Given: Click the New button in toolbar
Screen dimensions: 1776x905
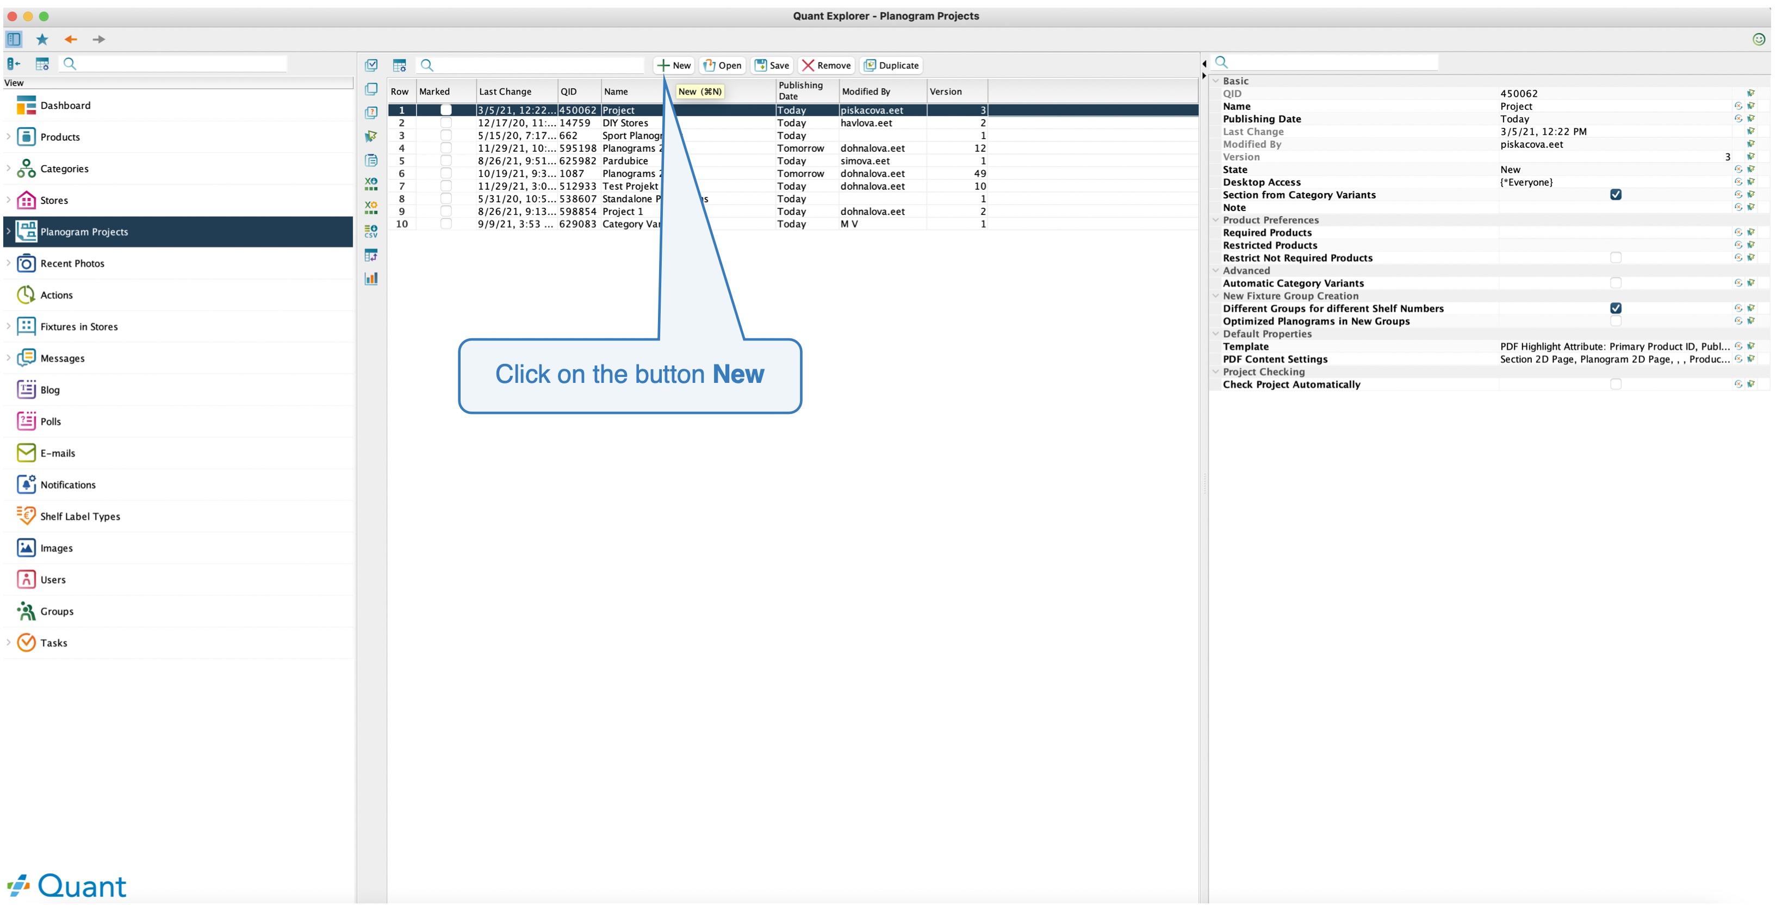Looking at the screenshot, I should (x=674, y=65).
